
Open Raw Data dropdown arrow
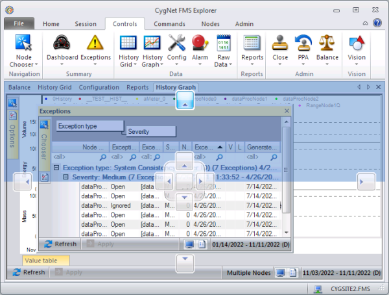(x=230, y=64)
